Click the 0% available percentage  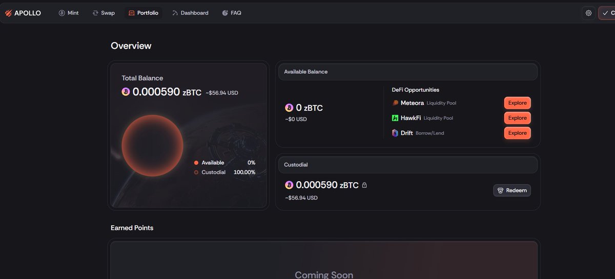coord(251,163)
